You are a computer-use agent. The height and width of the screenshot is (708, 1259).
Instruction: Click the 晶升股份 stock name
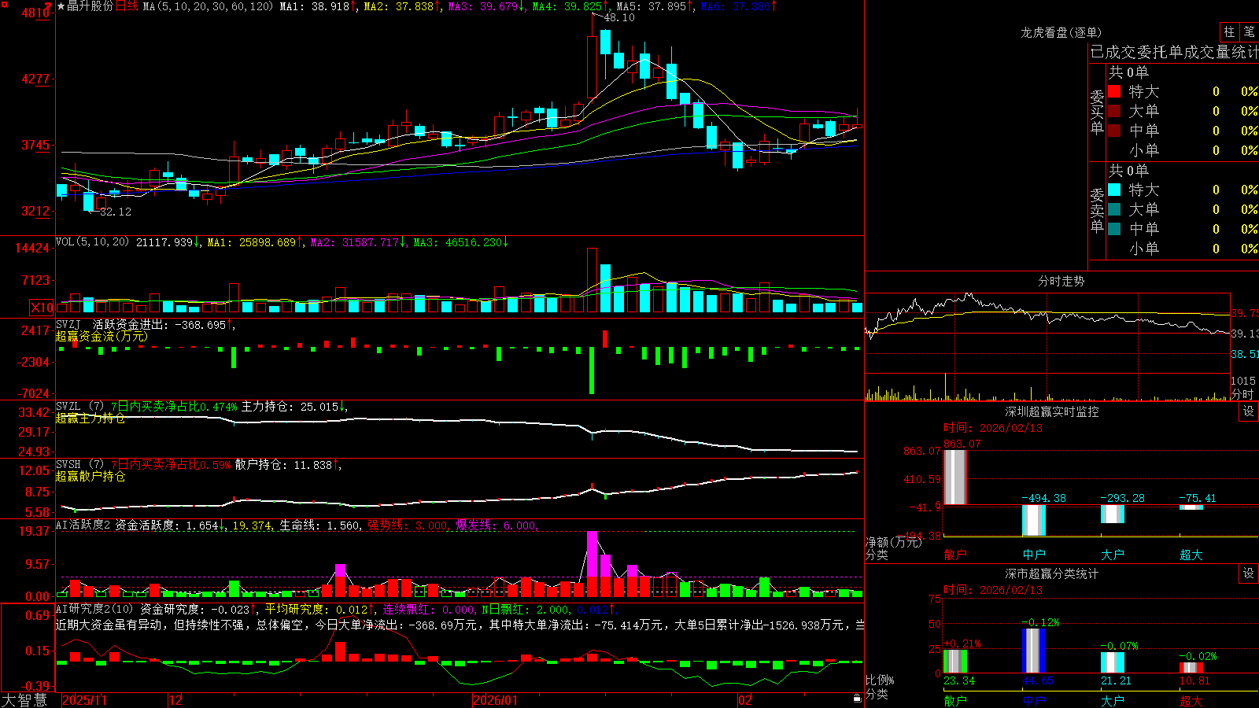pyautogui.click(x=90, y=6)
